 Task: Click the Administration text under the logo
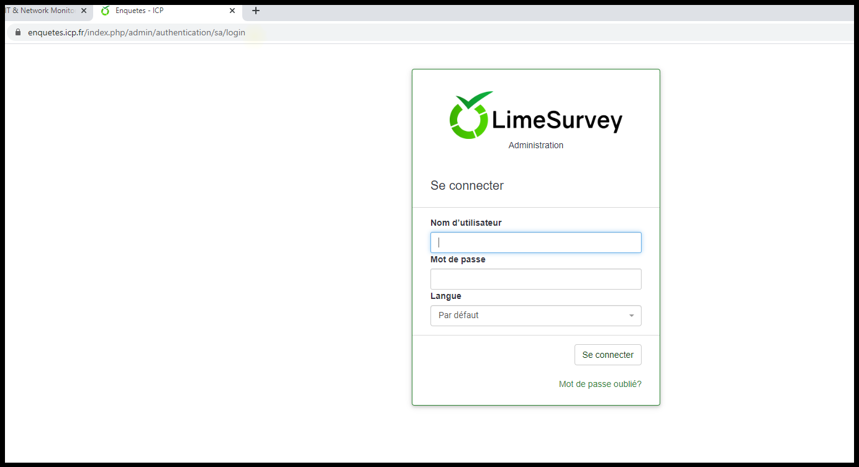coord(535,145)
